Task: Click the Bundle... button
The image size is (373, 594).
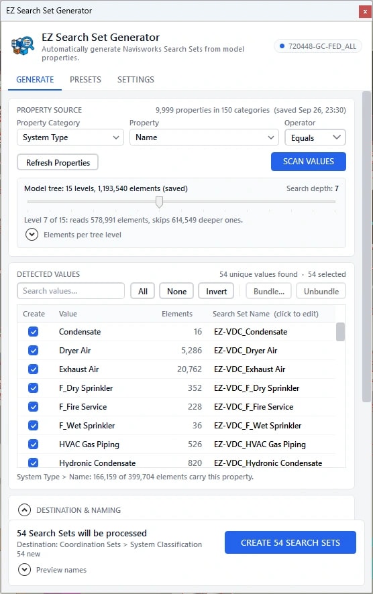Action: click(269, 292)
